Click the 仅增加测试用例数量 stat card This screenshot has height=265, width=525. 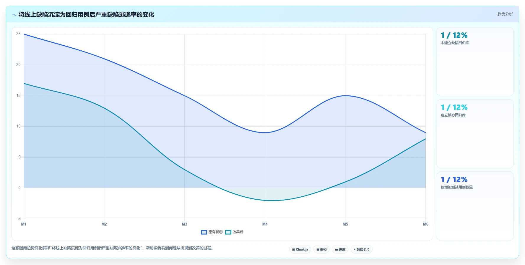click(475, 206)
